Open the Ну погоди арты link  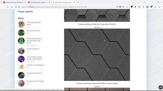click(34, 23)
